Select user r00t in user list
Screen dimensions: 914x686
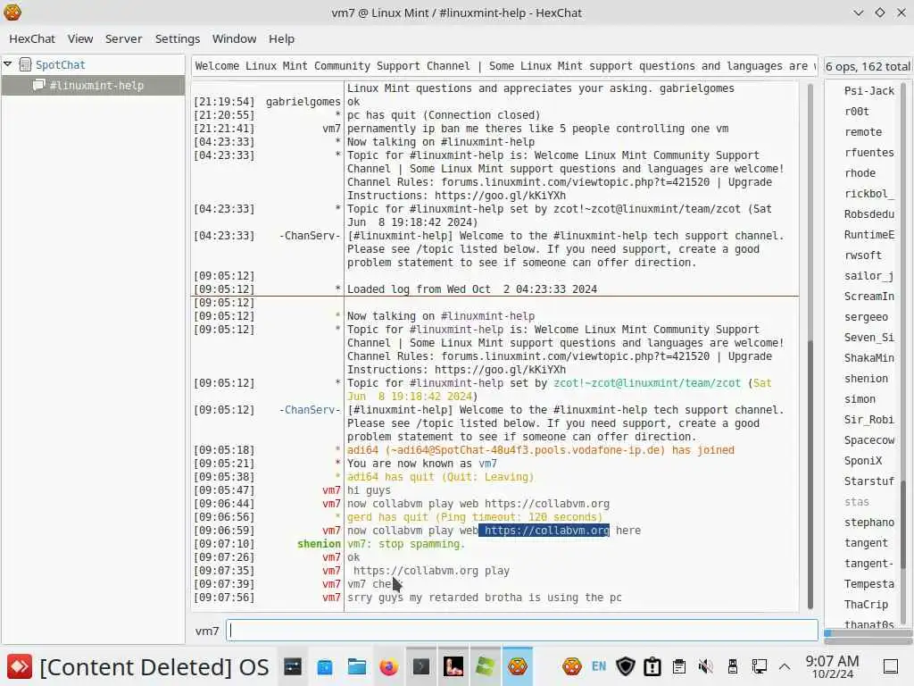[856, 111]
